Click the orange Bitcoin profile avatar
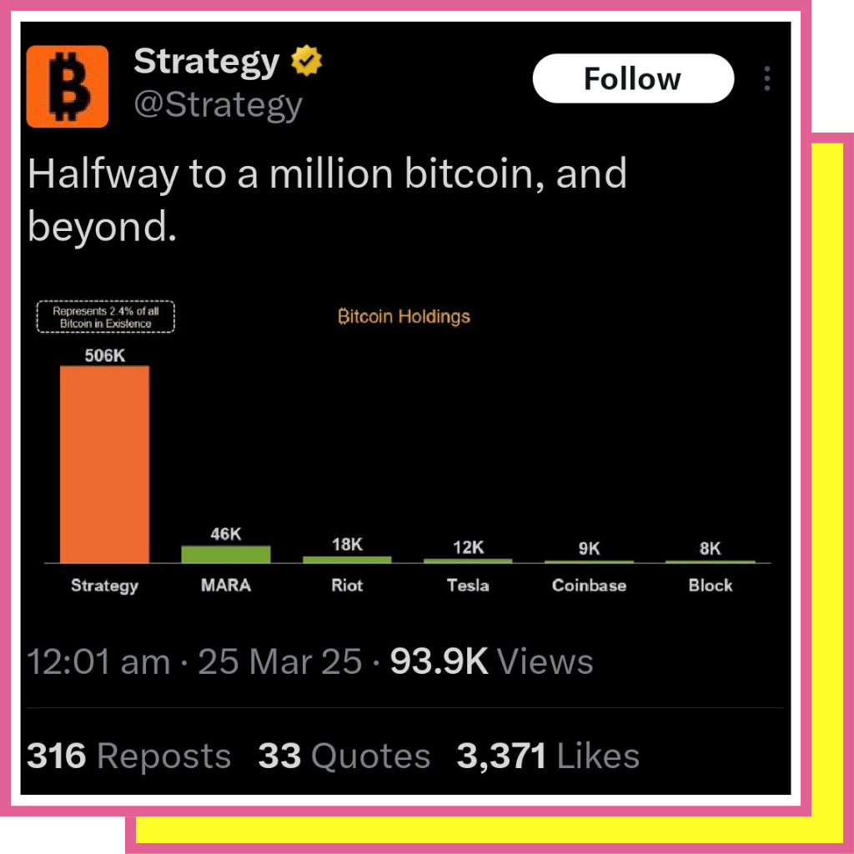This screenshot has width=854, height=854. (x=68, y=86)
